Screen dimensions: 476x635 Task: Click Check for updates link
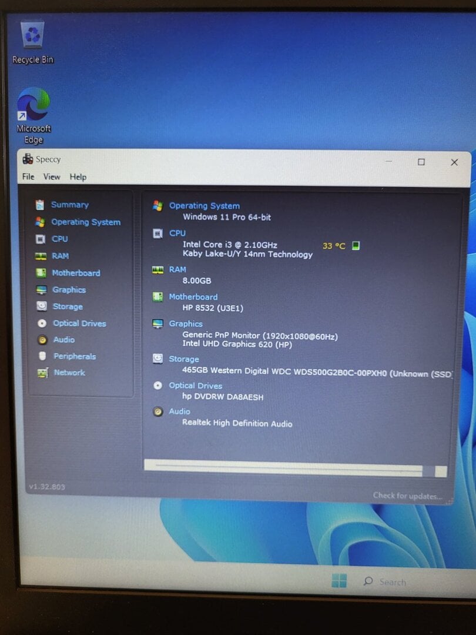(407, 496)
